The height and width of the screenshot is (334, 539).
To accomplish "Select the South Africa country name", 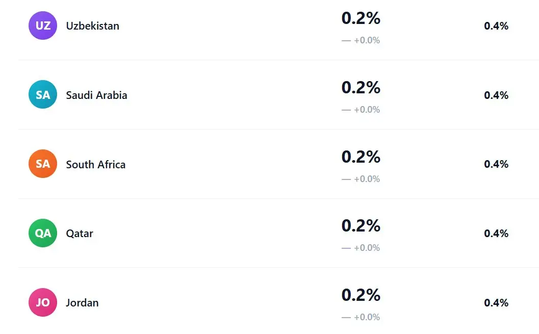I will click(95, 164).
